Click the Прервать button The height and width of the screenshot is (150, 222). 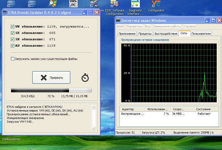(51, 78)
